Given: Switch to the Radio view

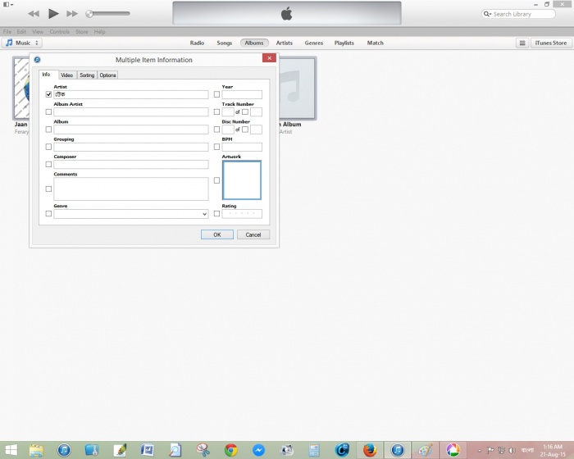Looking at the screenshot, I should [x=197, y=43].
